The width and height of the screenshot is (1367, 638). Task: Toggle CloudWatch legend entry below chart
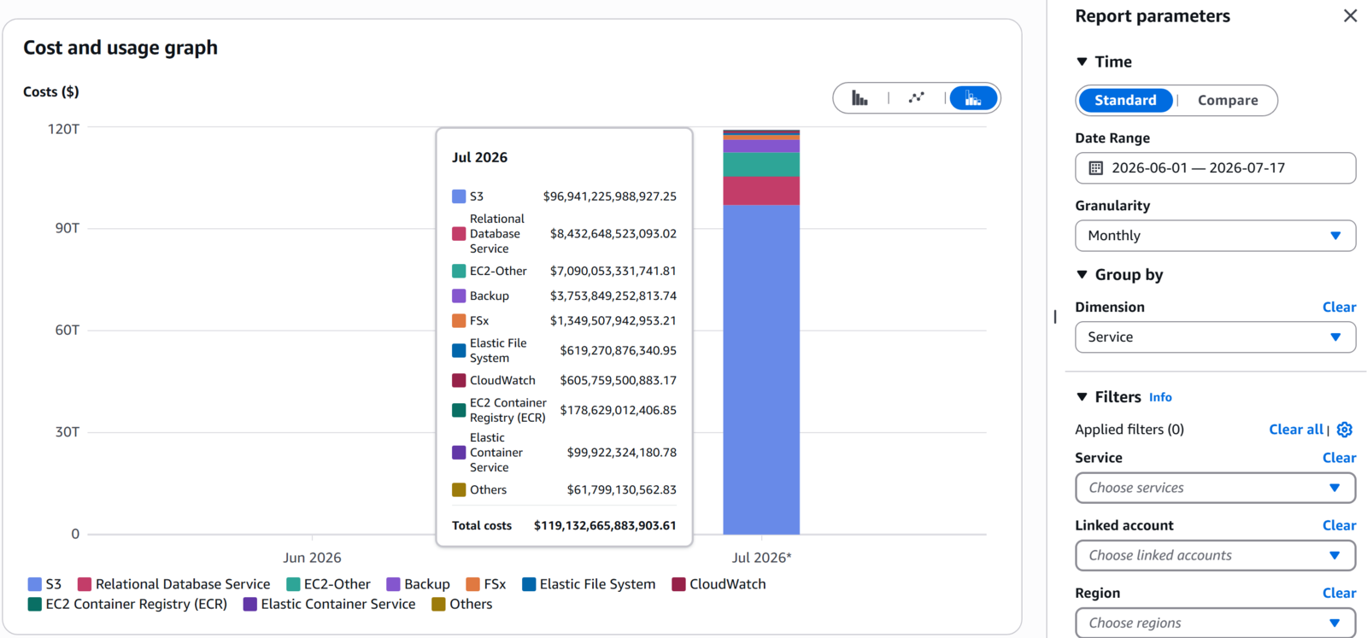(x=719, y=584)
